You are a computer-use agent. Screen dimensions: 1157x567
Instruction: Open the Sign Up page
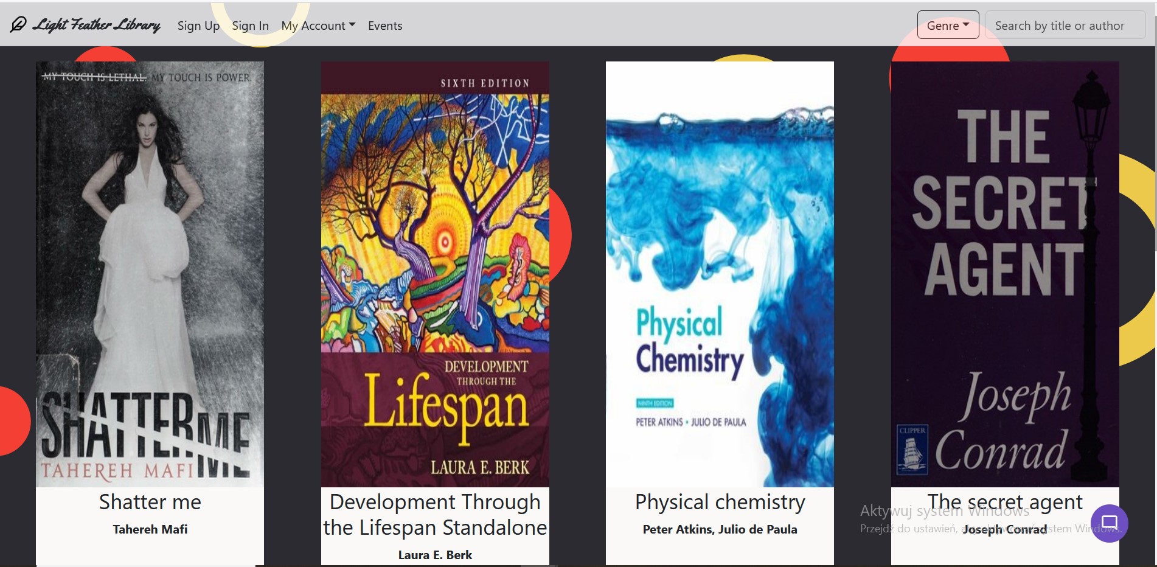[x=198, y=26]
